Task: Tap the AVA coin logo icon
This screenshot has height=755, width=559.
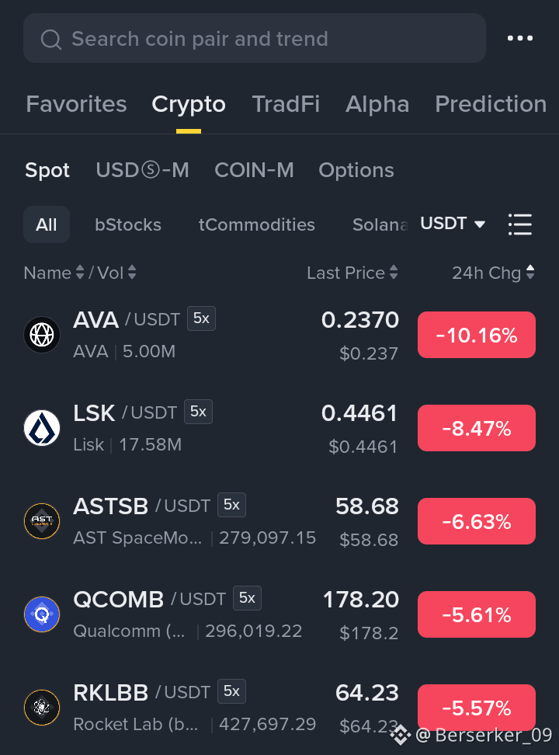Action: click(x=42, y=335)
